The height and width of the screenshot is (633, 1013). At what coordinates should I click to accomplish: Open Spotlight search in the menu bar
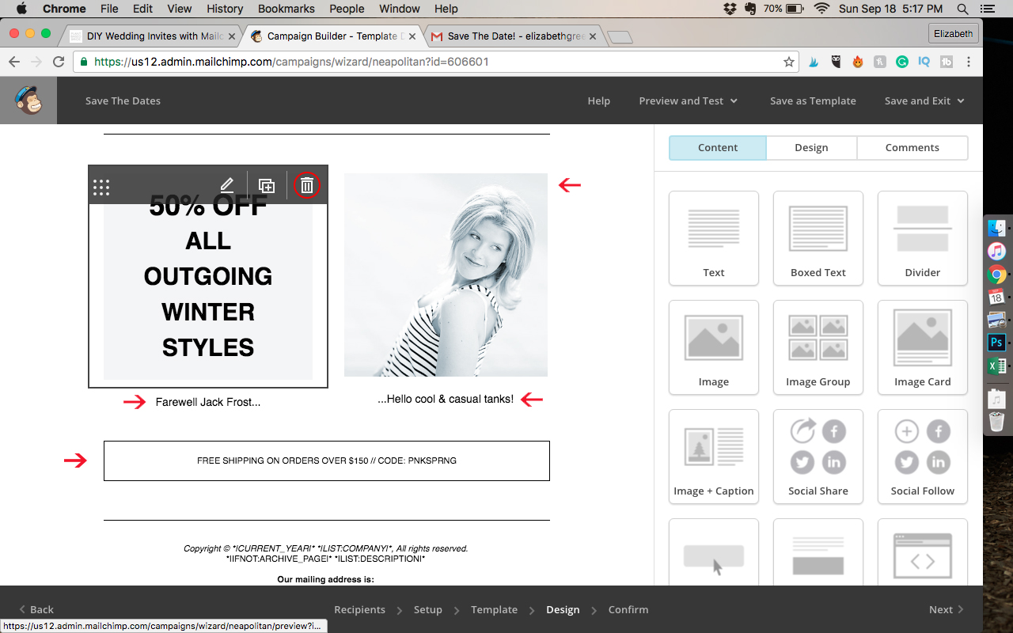[963, 9]
